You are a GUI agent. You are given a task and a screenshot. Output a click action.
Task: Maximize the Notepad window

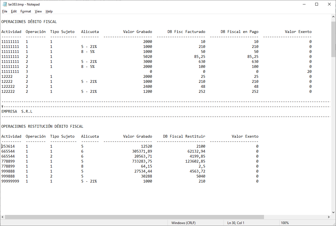click(317, 4)
